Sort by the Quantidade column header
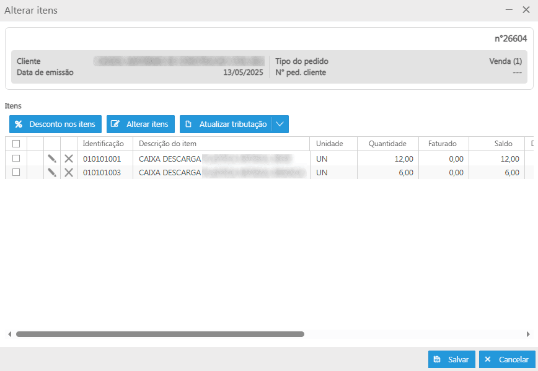This screenshot has width=538, height=371. click(387, 144)
